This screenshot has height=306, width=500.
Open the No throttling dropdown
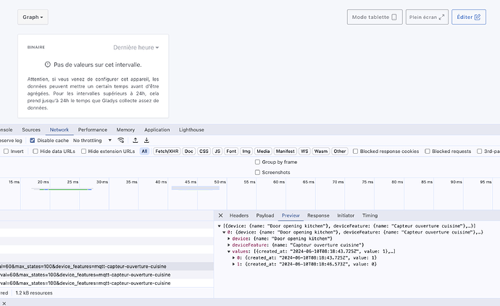pyautogui.click(x=92, y=141)
